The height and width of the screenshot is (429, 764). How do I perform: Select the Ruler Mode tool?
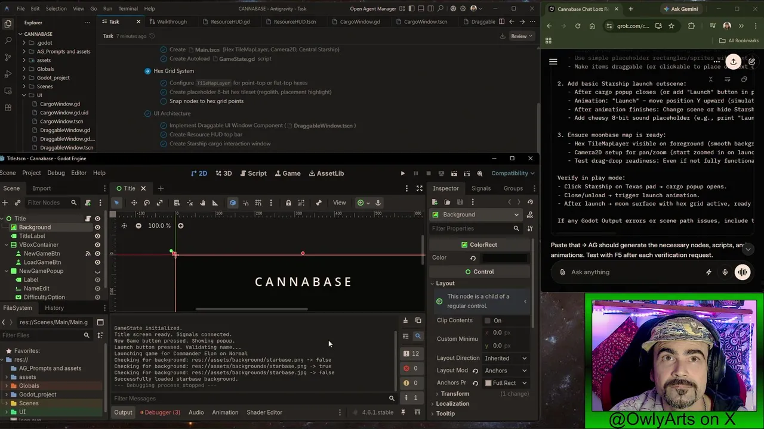pos(215,203)
